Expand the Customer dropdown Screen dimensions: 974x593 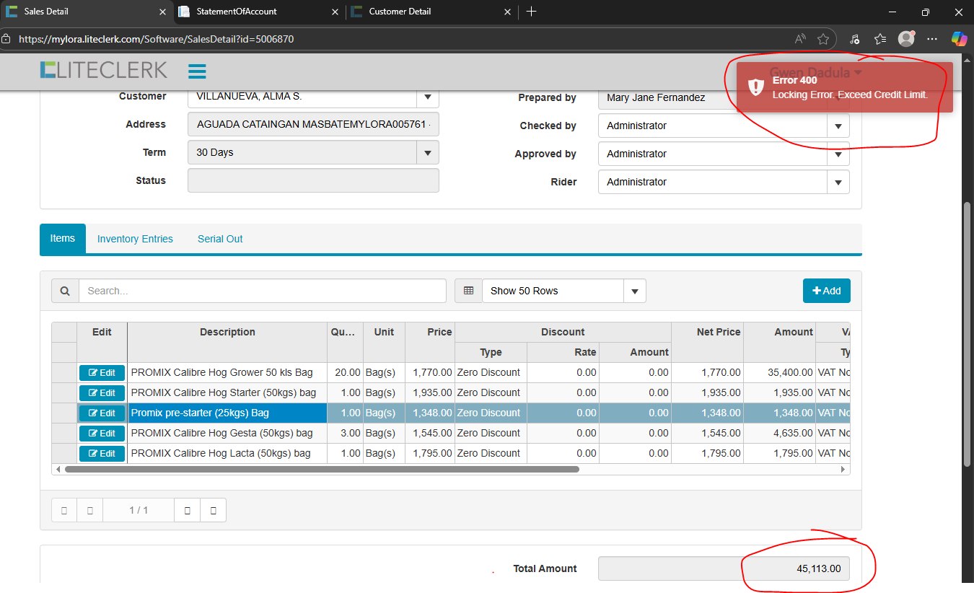tap(427, 97)
